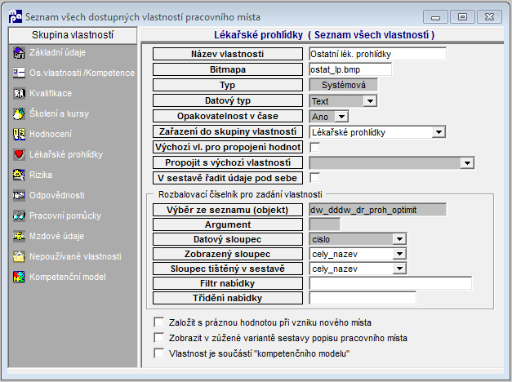This screenshot has width=512, height=382.
Task: Click the Školení a kursy icon
Action: click(x=19, y=113)
